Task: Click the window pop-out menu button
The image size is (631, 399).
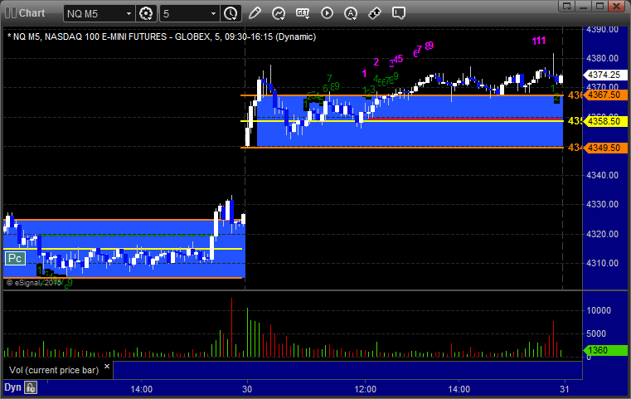Action: click(567, 6)
